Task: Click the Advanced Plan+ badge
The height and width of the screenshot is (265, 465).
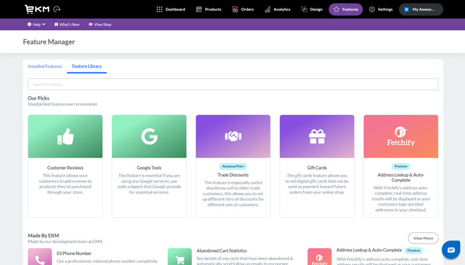Action: [x=233, y=166]
